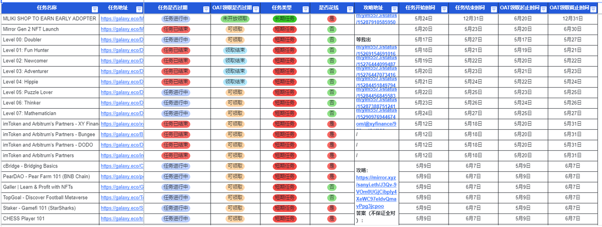Select the Level 04: Hippie cell
The image size is (602, 227).
[50, 82]
